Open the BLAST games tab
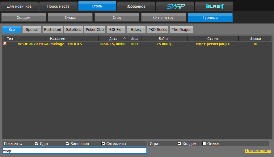Viewport: 274px width, 157px height. click(x=214, y=6)
